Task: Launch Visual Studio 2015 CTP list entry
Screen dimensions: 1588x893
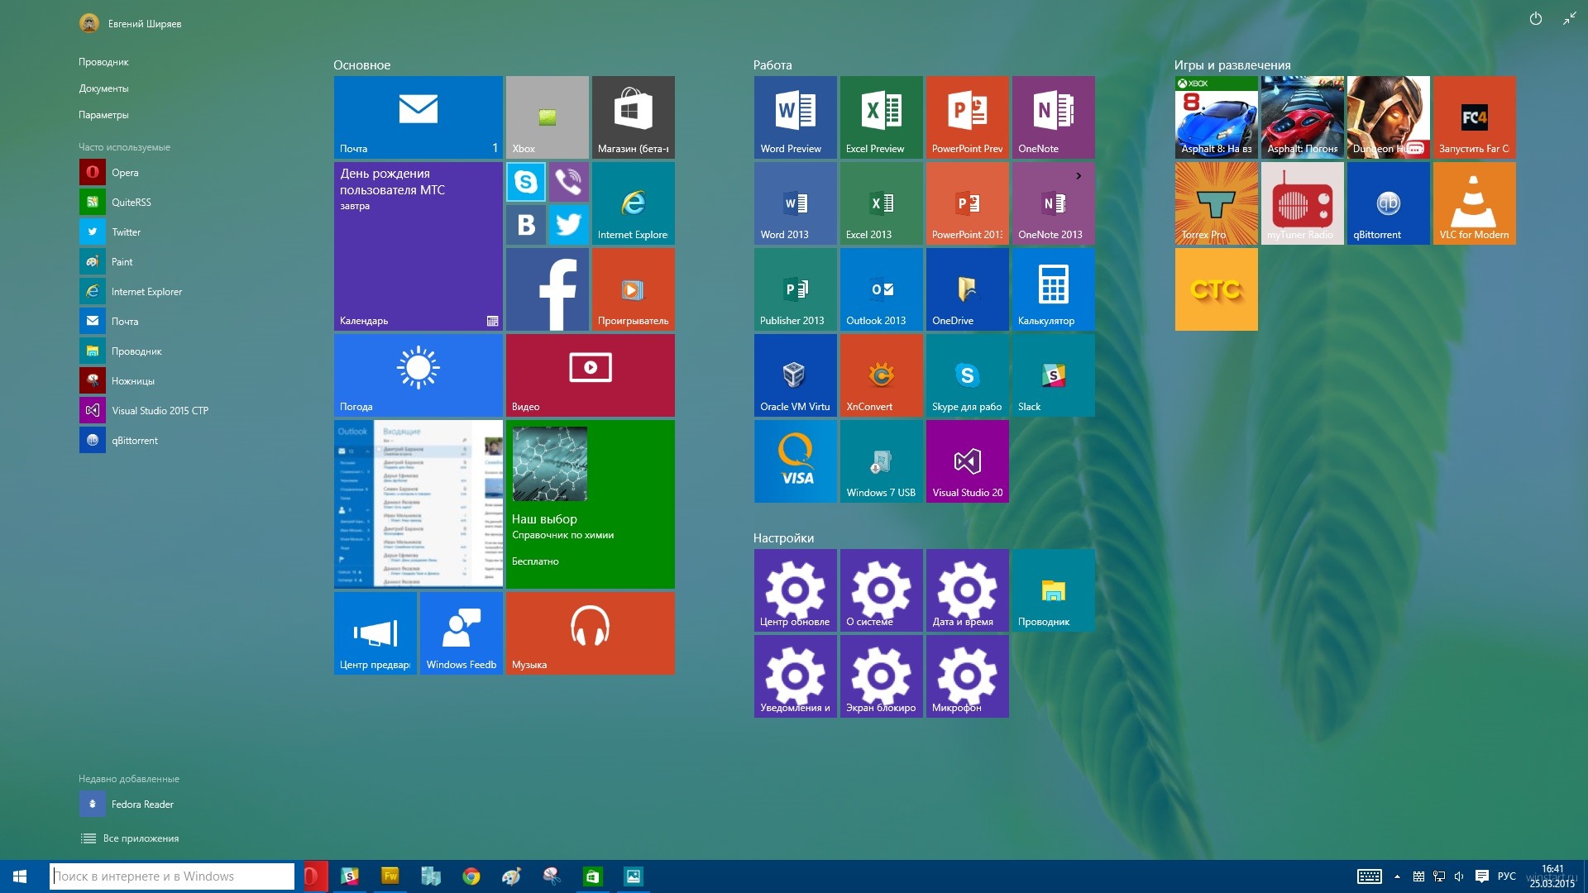Action: pyautogui.click(x=146, y=410)
